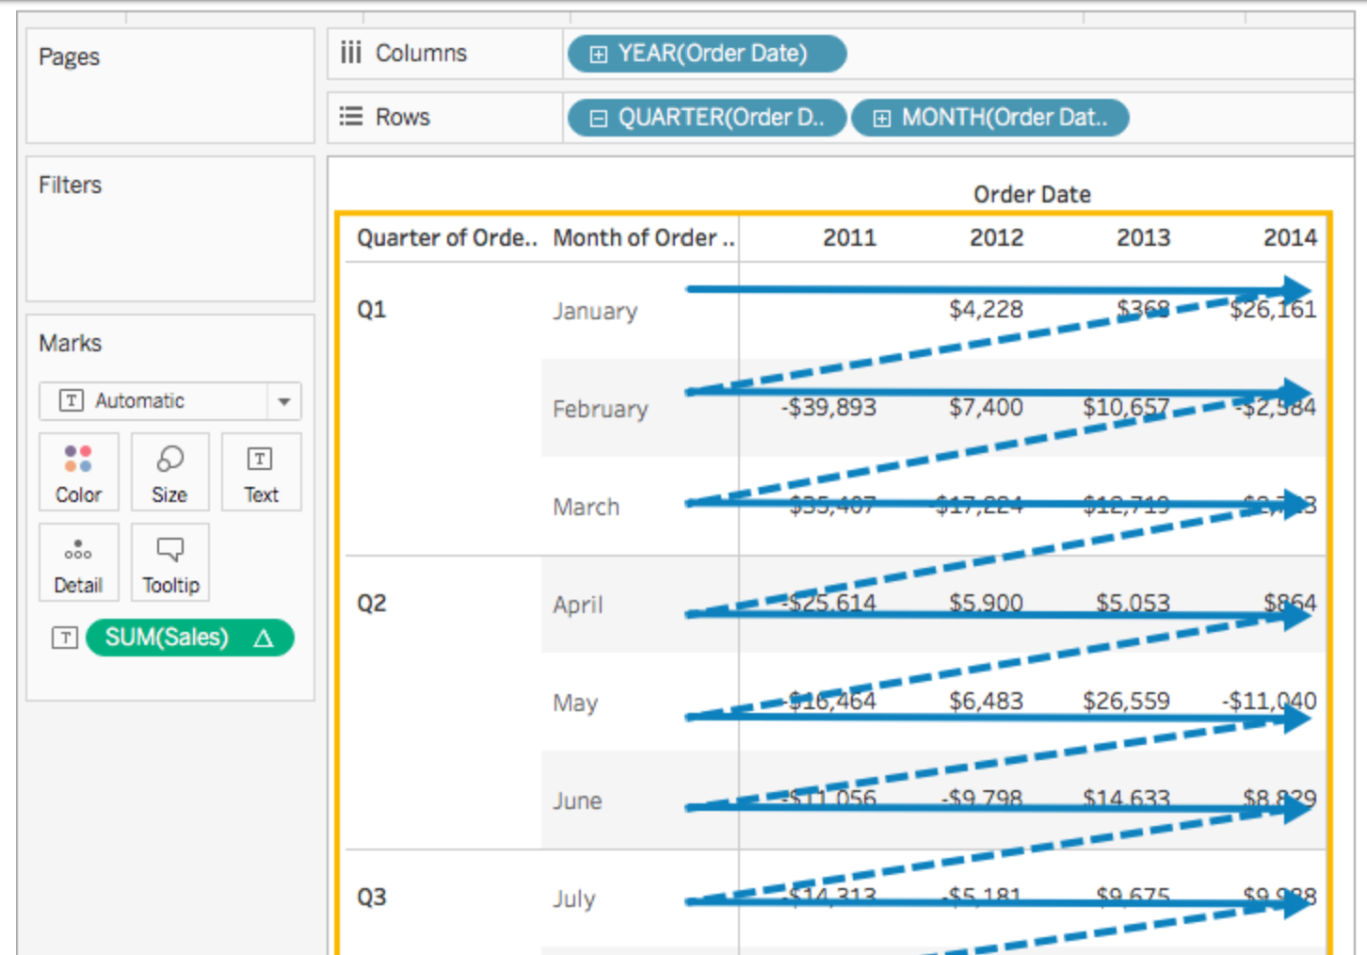Viewport: 1367px width, 955px height.
Task: Click the -$16,464 May cell
Action: pos(828,701)
